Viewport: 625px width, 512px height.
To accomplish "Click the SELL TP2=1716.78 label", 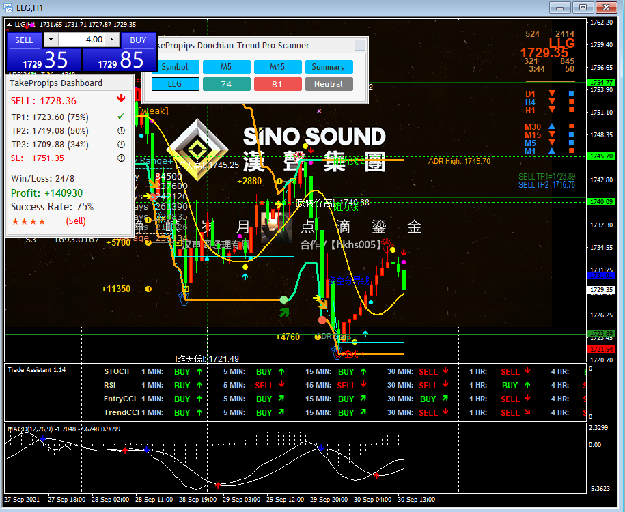I will click(x=546, y=185).
